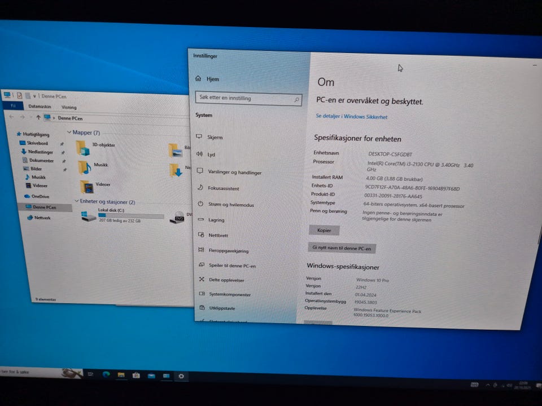
Task: Open the Quick Access Toolbar dropdown arrow in Explorer
Action: point(34,96)
